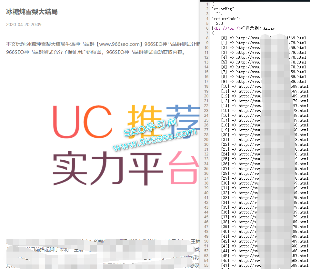The width and height of the screenshot is (310, 269).
Task: Click array entry [4] => http row
Action: coord(264,57)
